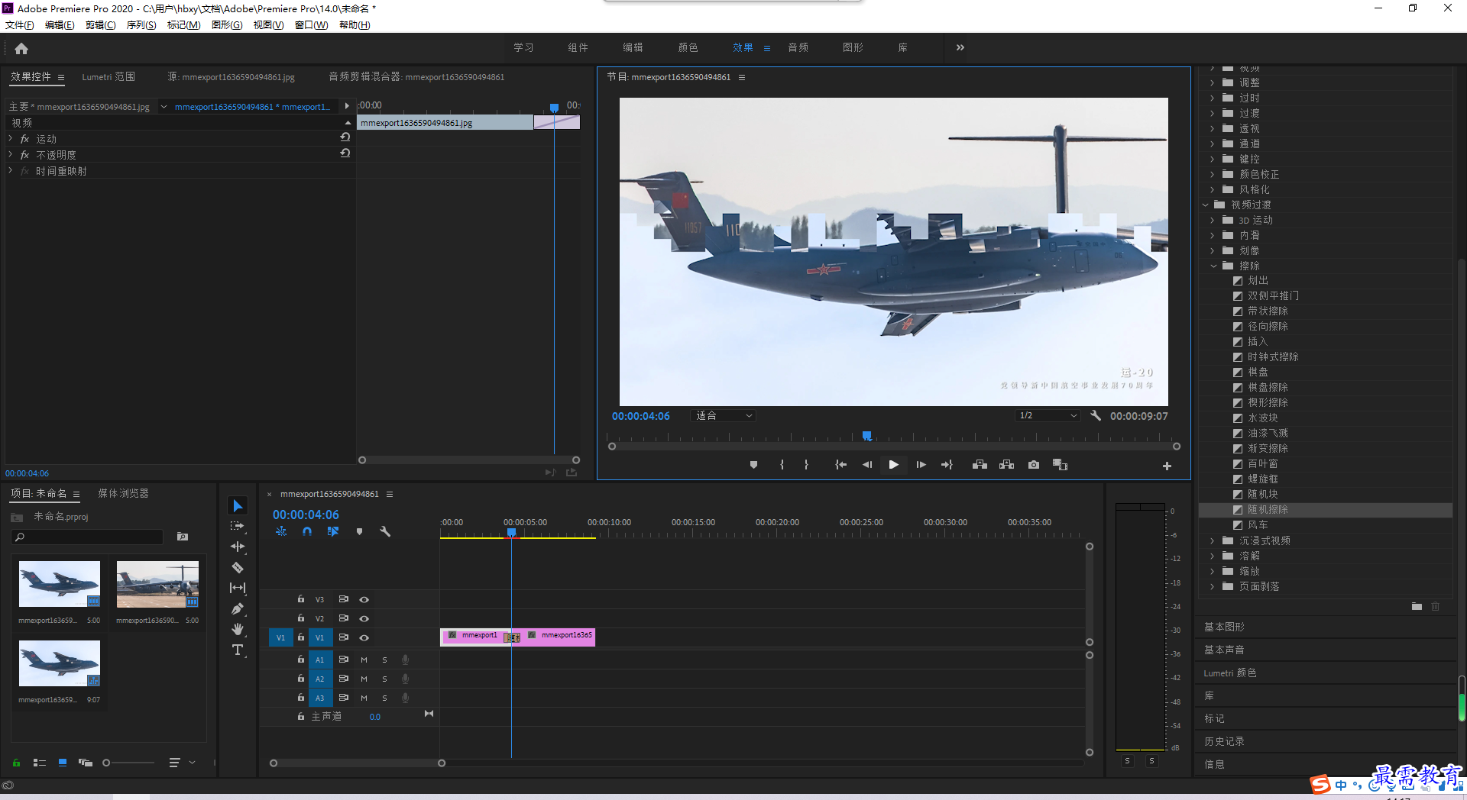Collapse the 擦除 folder
This screenshot has height=800, width=1467.
(x=1213, y=266)
